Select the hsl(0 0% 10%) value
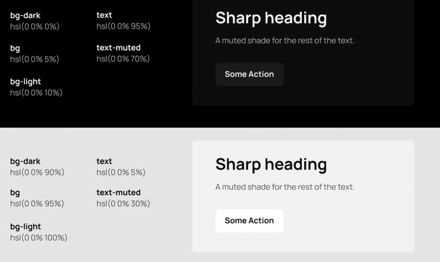 click(36, 93)
